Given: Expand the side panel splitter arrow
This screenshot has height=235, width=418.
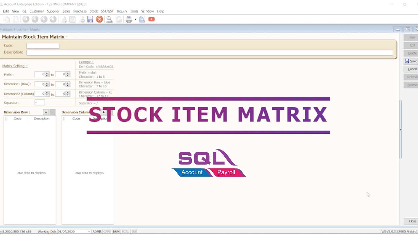Looking at the screenshot, I should [400, 130].
